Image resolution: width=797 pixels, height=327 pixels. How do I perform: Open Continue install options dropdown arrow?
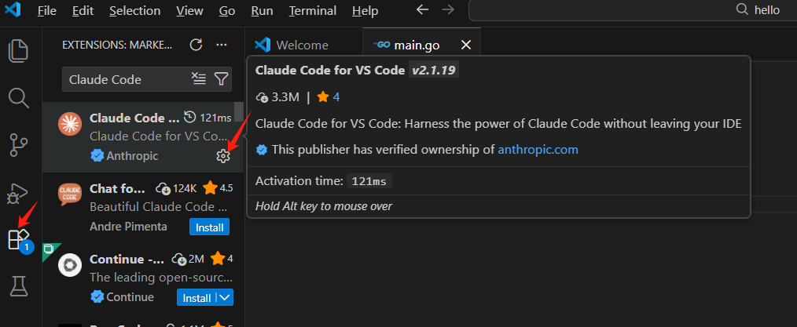point(226,298)
